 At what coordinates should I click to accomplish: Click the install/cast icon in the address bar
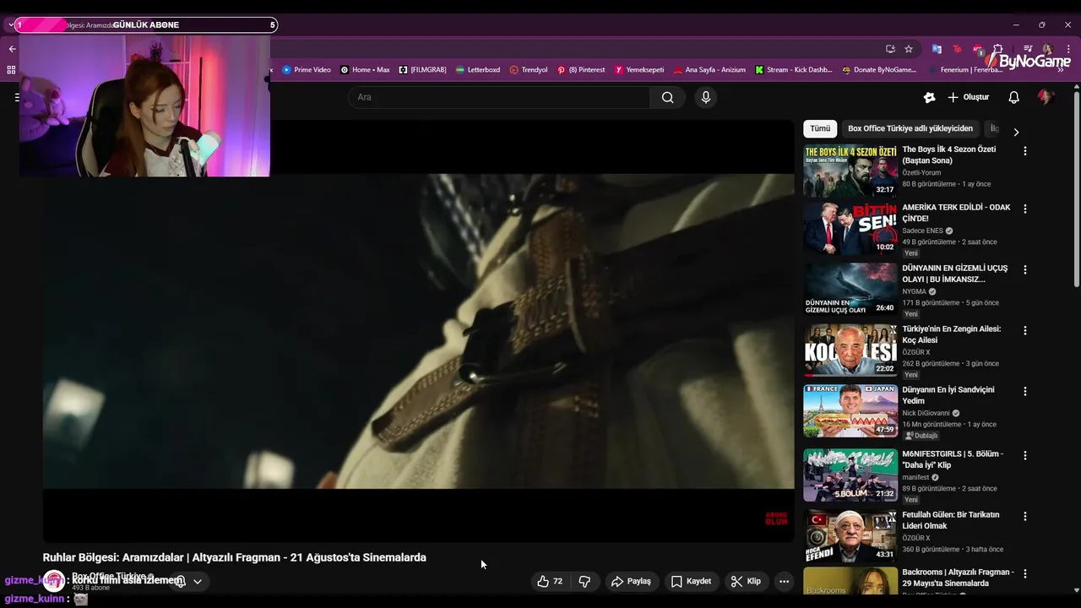(890, 49)
